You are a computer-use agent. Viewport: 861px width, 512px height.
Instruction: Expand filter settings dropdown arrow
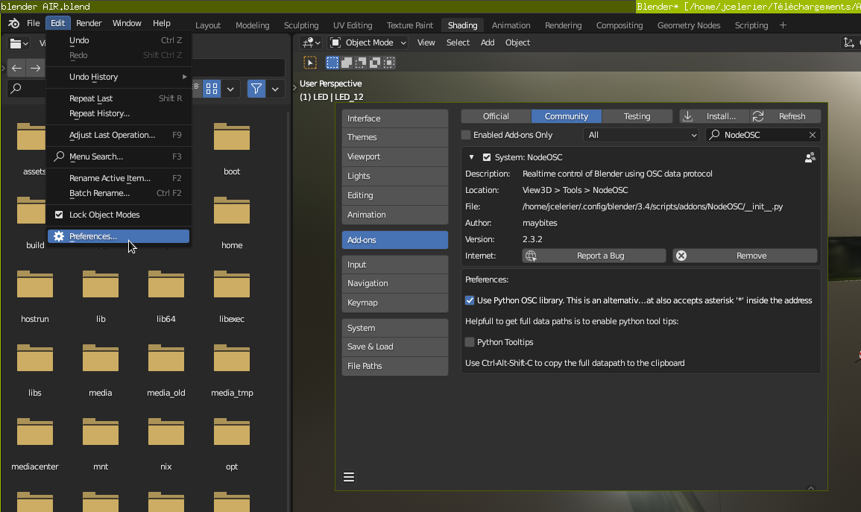pyautogui.click(x=275, y=89)
